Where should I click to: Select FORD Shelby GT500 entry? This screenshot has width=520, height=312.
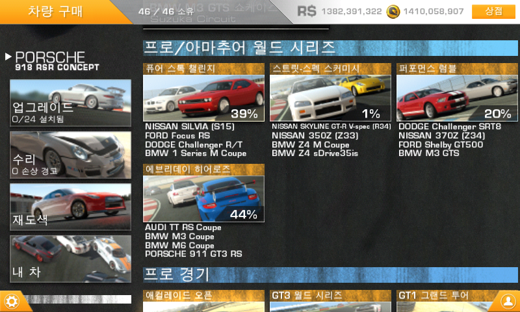441,145
